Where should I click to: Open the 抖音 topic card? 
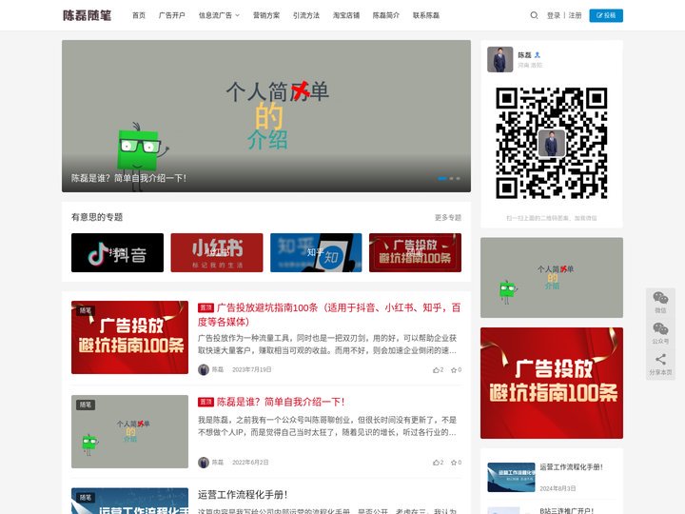coord(118,252)
